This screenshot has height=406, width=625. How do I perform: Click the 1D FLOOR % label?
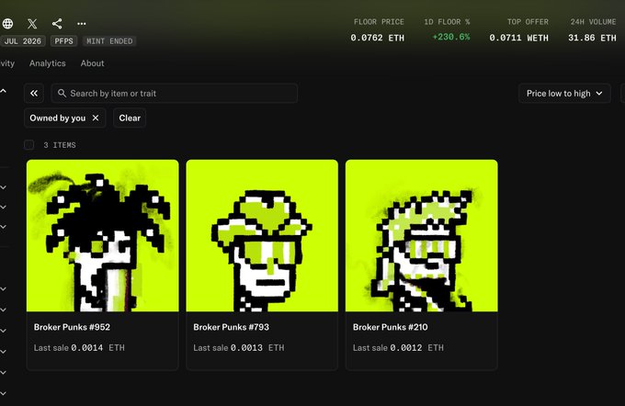447,22
